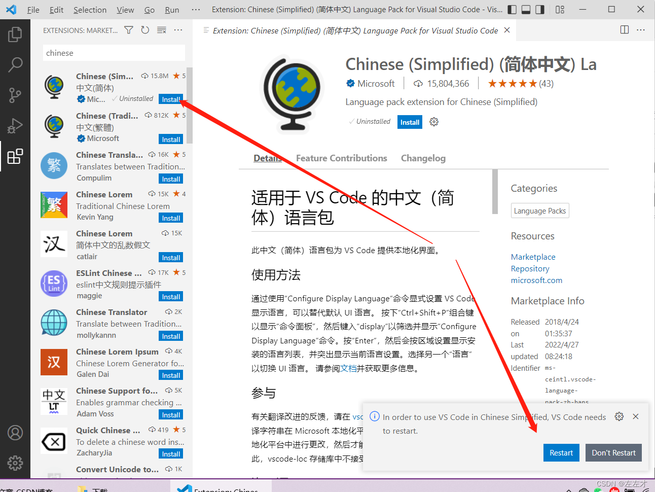Install Chinese Translation by Compulim

pyautogui.click(x=171, y=179)
